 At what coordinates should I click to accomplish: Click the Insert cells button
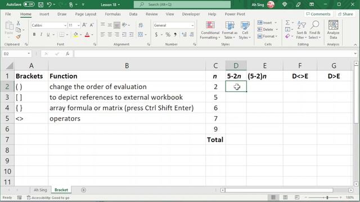point(264,22)
